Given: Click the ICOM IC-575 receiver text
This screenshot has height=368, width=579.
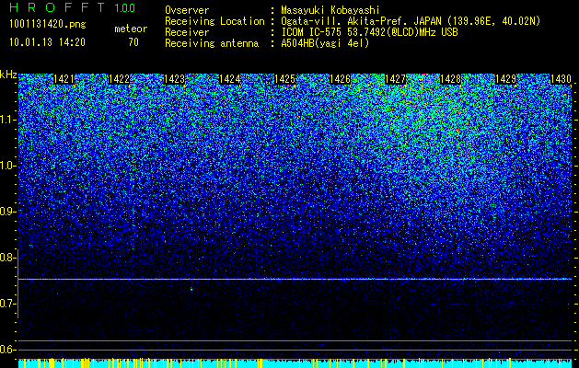Looking at the screenshot, I should point(369,32).
